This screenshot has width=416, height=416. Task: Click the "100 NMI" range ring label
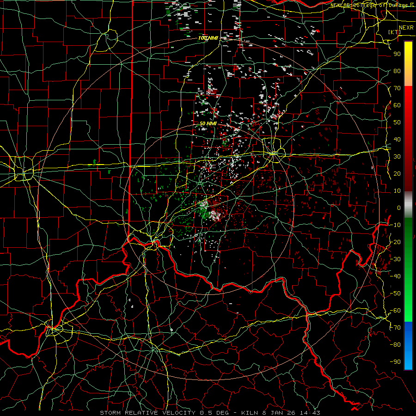pos(208,38)
